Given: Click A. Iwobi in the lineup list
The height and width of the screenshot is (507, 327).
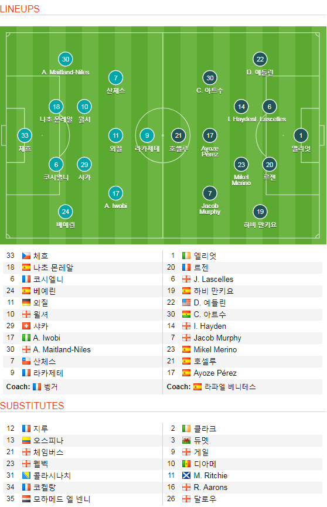Looking at the screenshot, I should [x=46, y=338].
